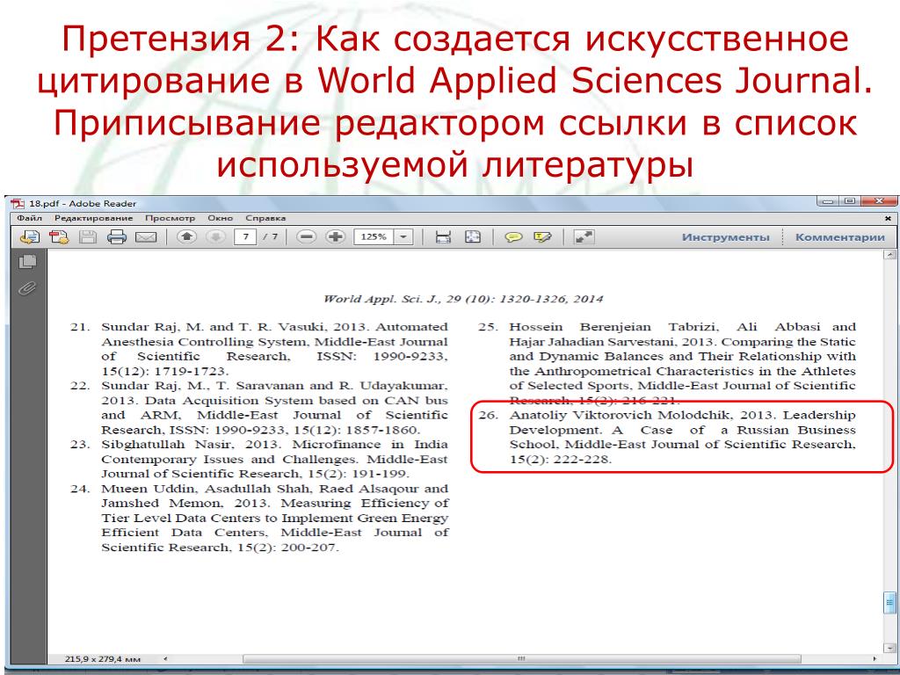
Task: Click the Open file toolbar icon
Action: click(29, 236)
